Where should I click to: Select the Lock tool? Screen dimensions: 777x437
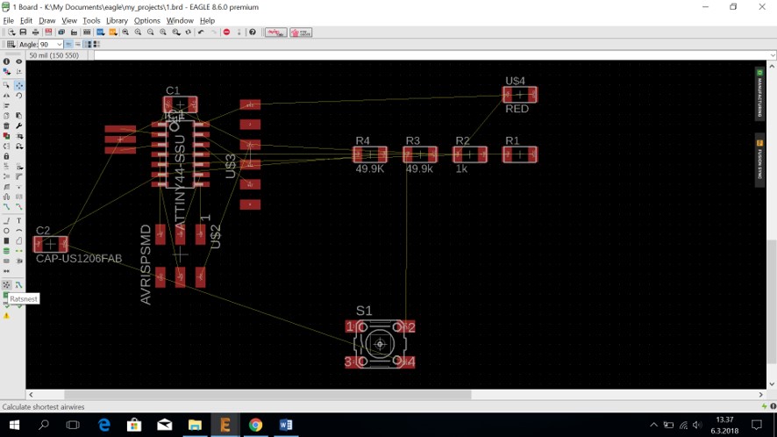click(x=6, y=156)
